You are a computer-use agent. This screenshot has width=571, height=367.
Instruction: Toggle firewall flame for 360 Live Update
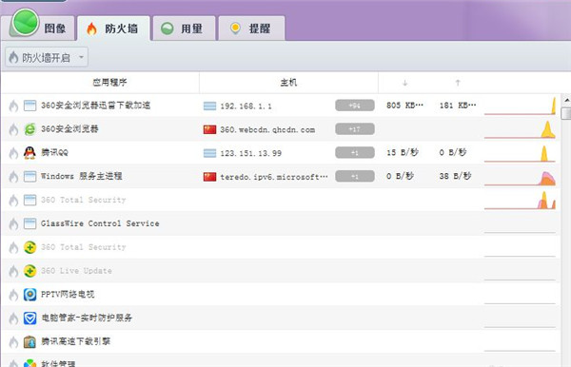click(x=13, y=271)
